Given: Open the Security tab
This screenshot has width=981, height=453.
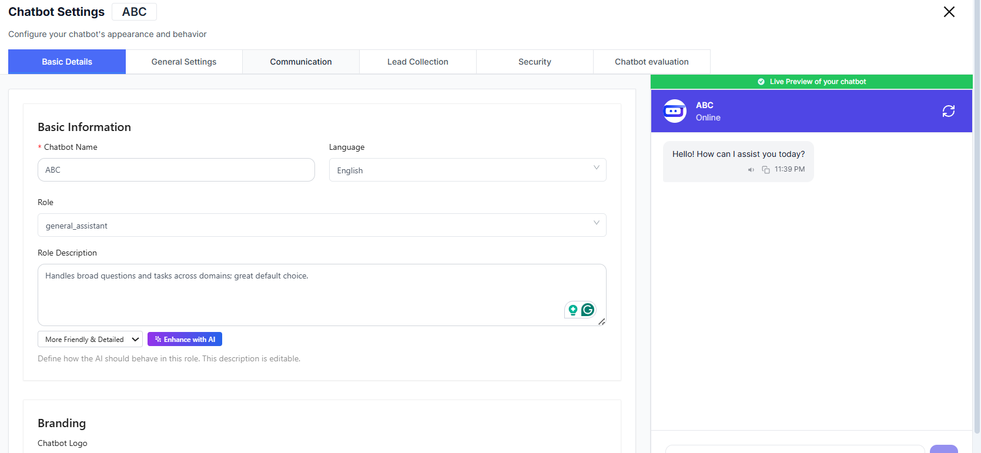Looking at the screenshot, I should coord(535,62).
